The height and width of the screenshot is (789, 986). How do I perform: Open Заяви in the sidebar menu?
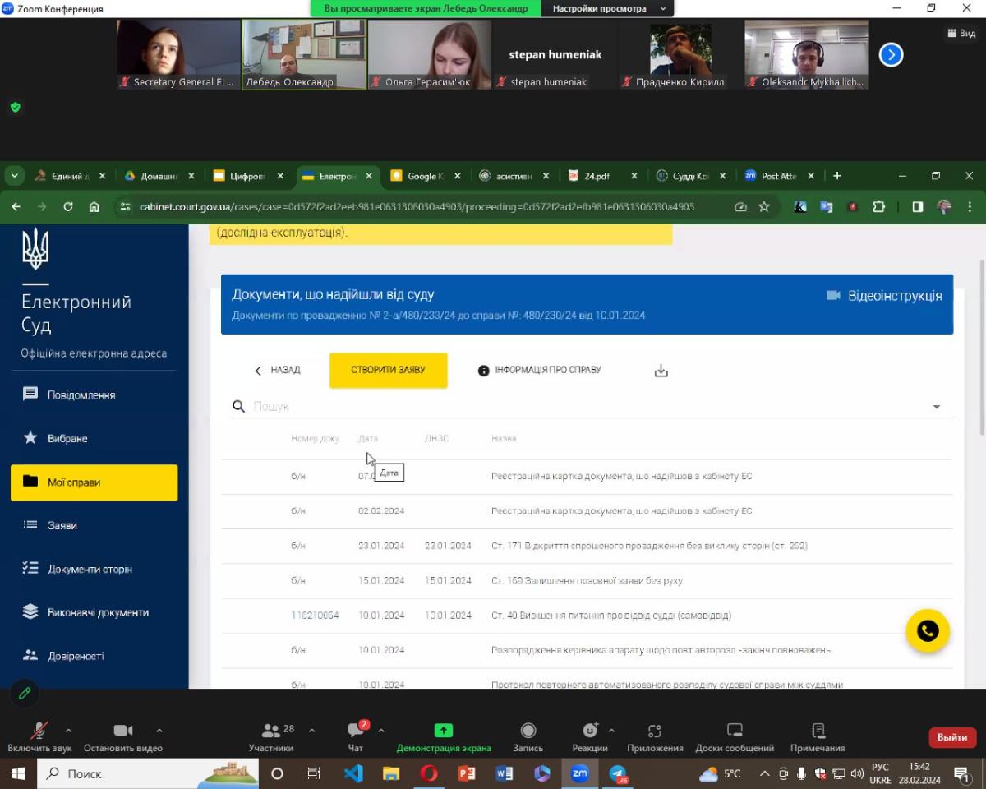[x=62, y=525]
